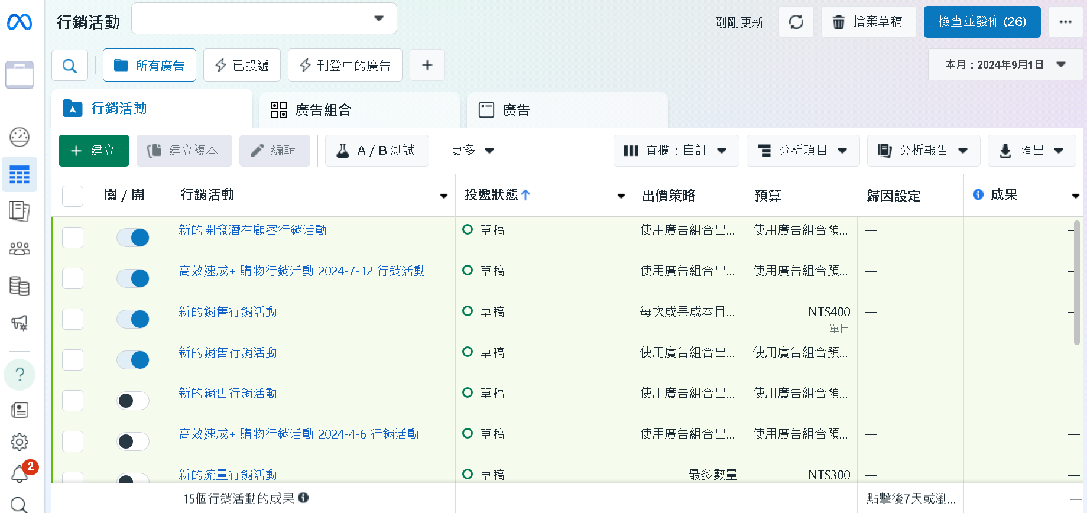This screenshot has height=513, width=1087.
Task: Select the 所有廣告 filter tab
Action: [150, 65]
